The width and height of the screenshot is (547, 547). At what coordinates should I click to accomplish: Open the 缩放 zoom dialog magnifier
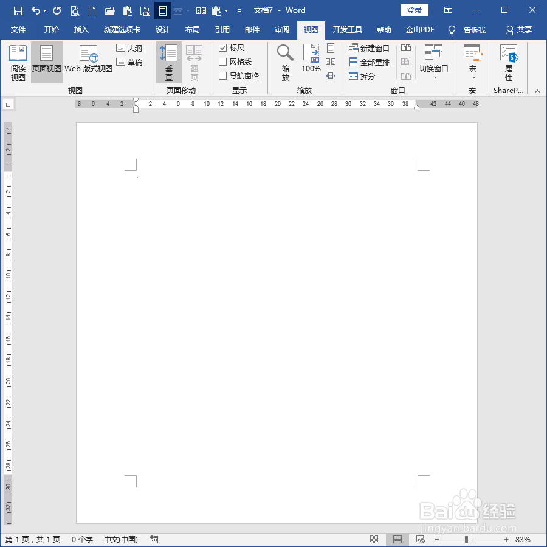[x=286, y=63]
